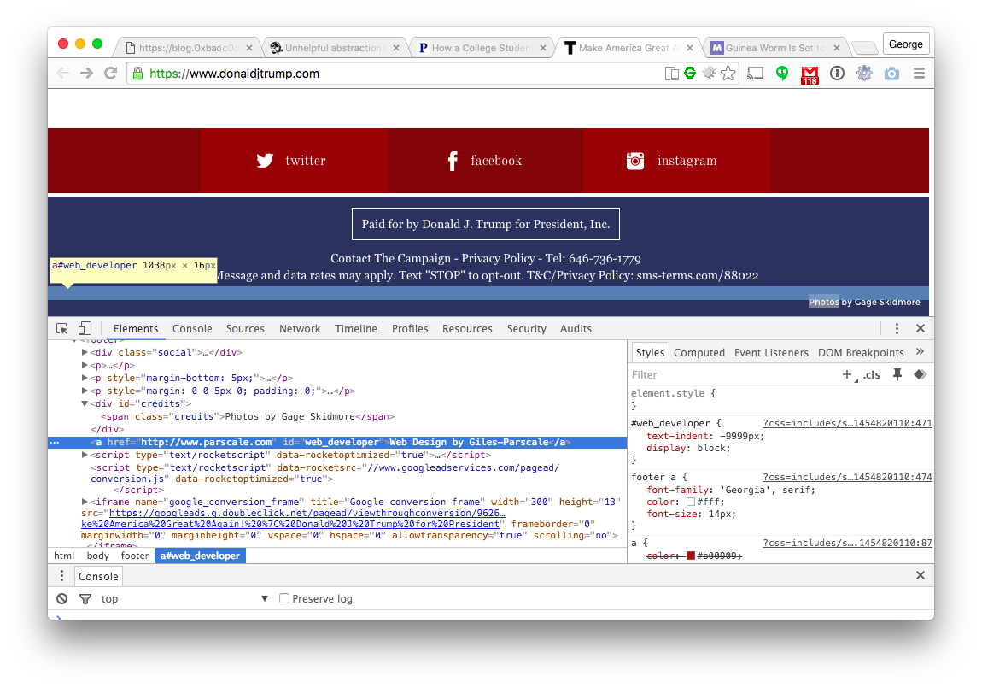
Task: Collapse the div id credits node
Action: click(85, 403)
